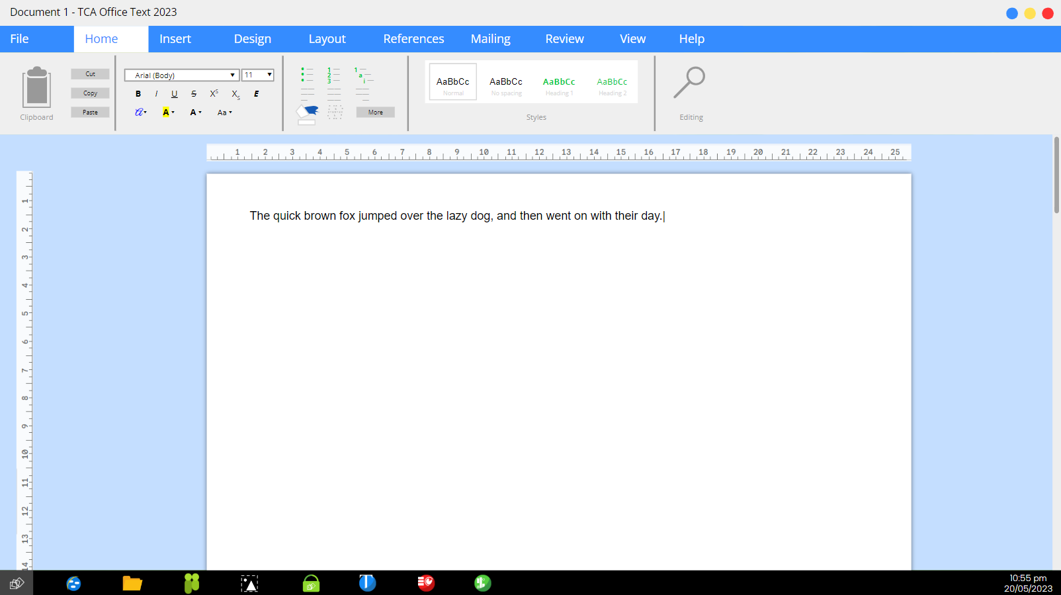The image size is (1061, 595).
Task: Apply numbered list
Action: tap(333, 74)
